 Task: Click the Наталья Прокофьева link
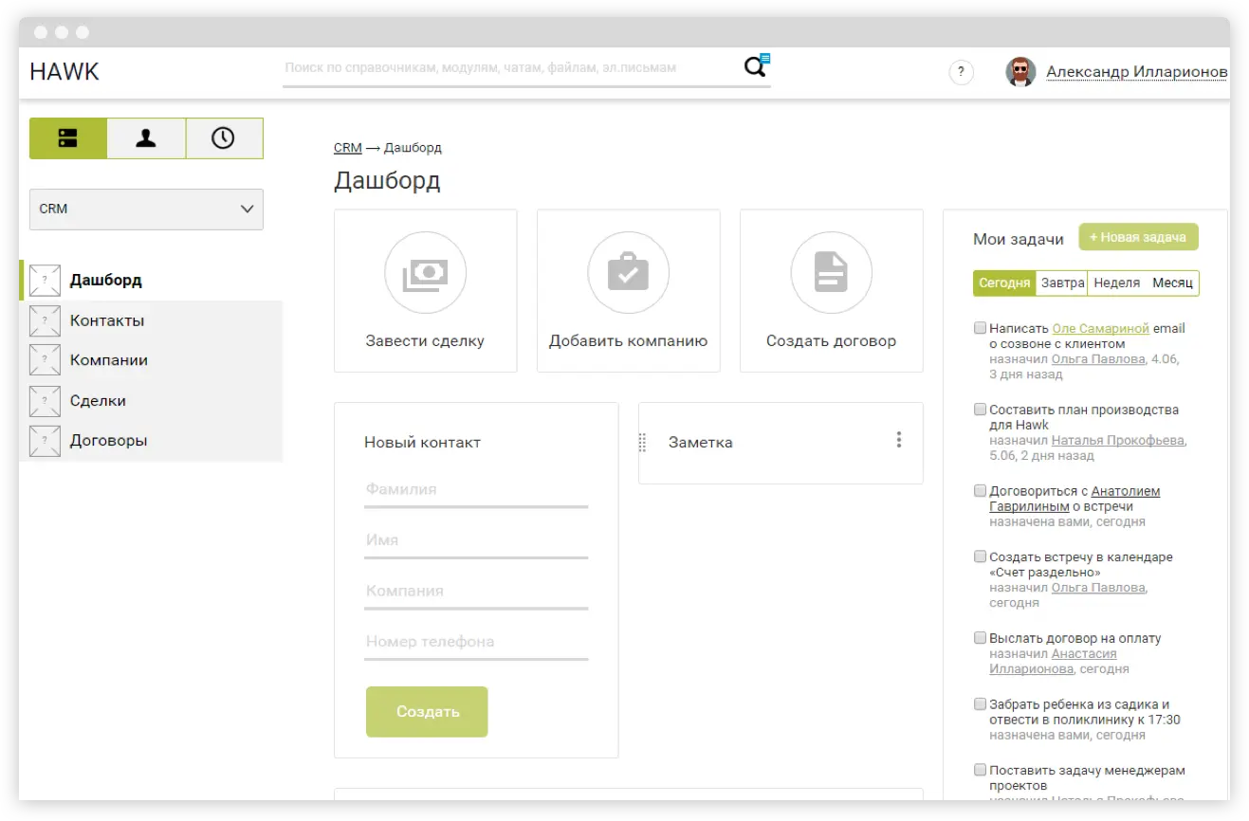click(1118, 441)
